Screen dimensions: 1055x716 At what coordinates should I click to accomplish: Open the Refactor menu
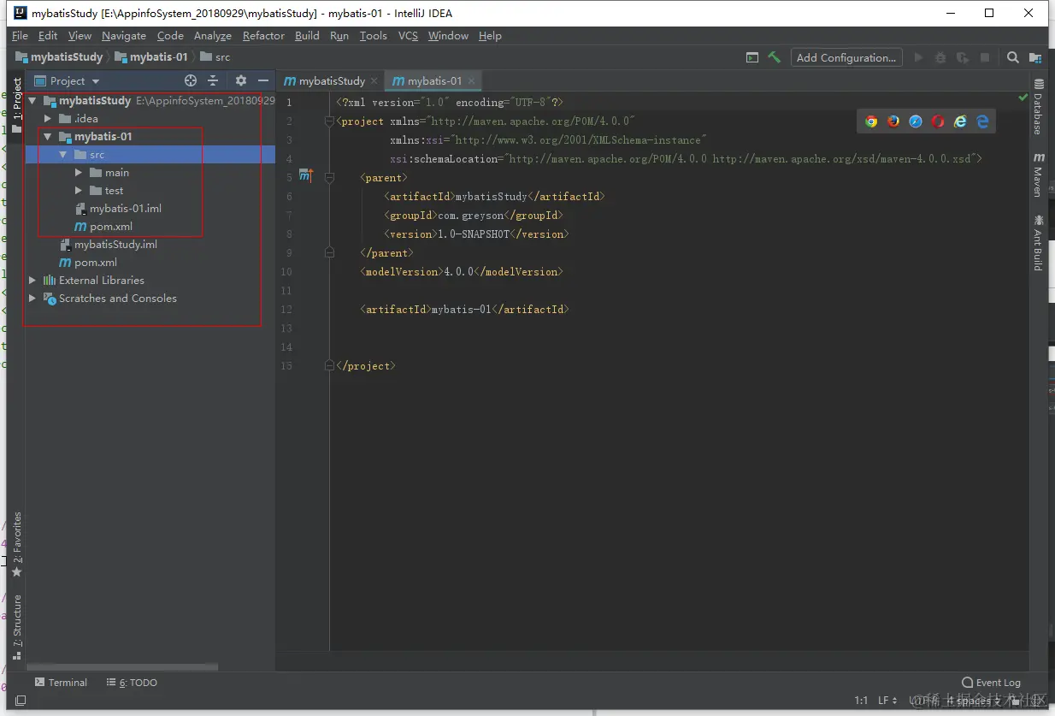pos(263,36)
